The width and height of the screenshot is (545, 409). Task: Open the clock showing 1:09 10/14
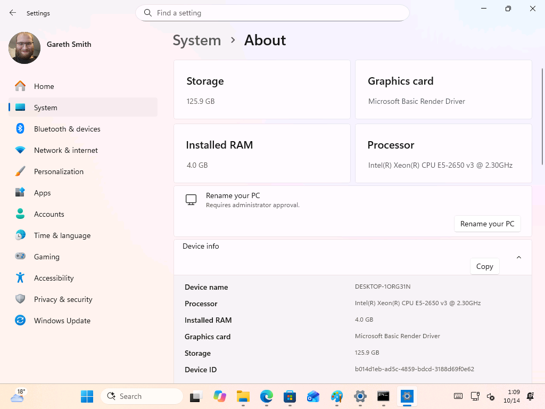tap(511, 396)
